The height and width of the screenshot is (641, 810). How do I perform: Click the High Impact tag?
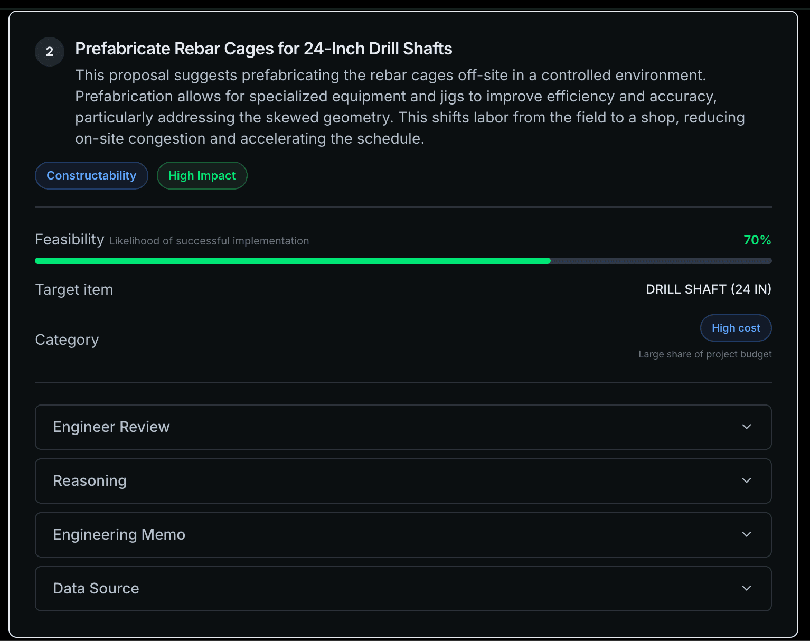pos(202,175)
